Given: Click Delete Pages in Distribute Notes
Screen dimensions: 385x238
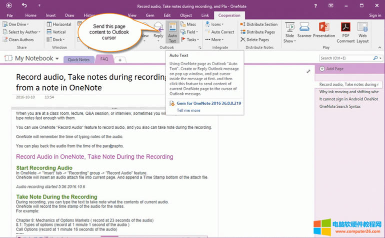Looking at the screenshot, I should coord(258,40).
